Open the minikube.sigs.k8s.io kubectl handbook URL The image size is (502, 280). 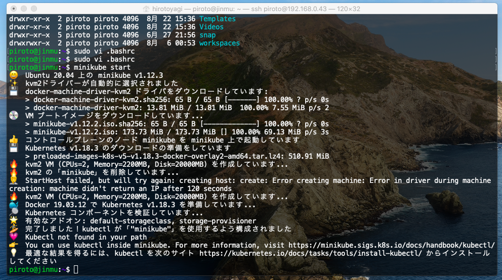(x=392, y=245)
